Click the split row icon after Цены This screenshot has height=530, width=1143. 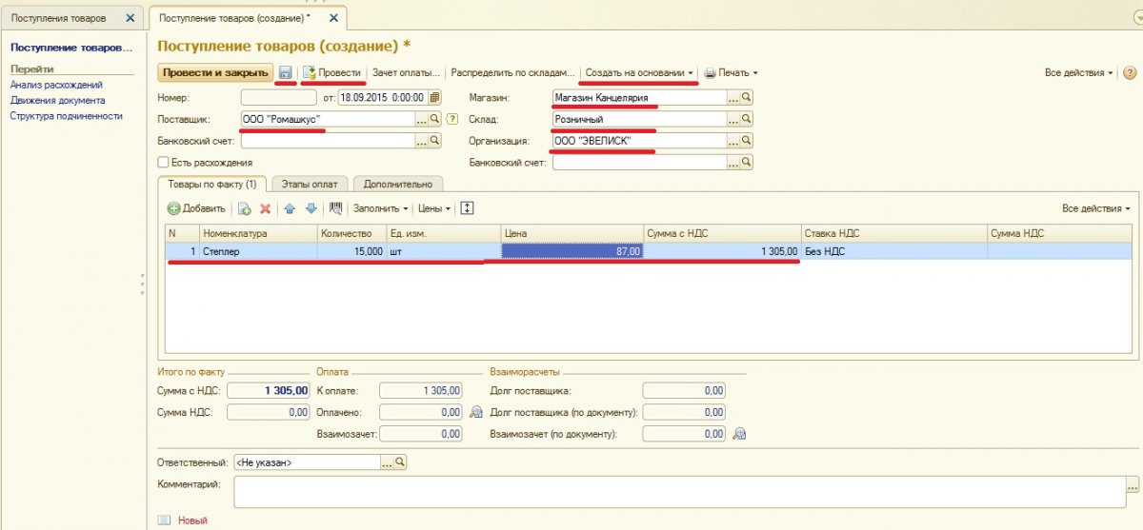[467, 208]
